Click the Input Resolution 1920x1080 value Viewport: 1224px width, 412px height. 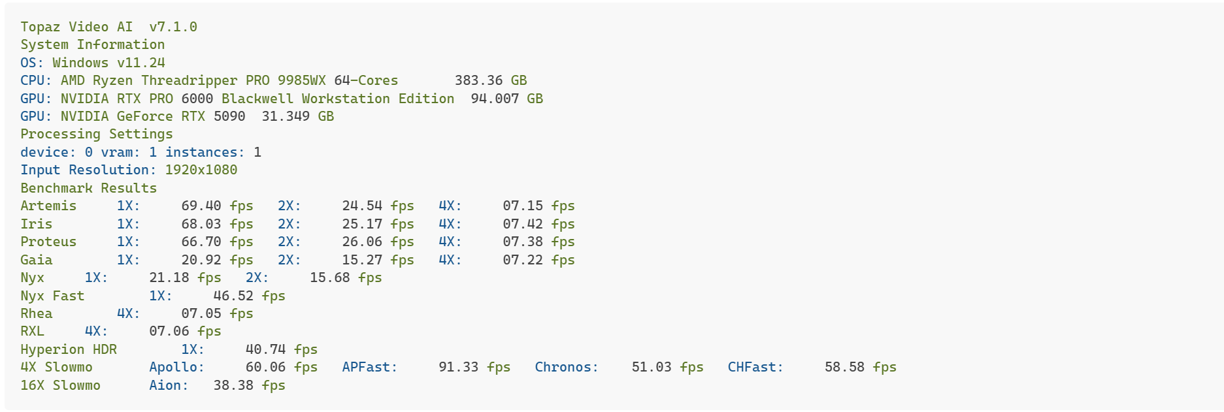(201, 170)
